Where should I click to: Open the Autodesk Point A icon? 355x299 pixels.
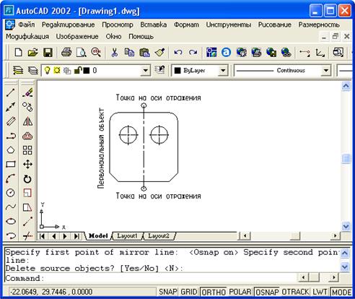pyautogui.click(x=226, y=52)
